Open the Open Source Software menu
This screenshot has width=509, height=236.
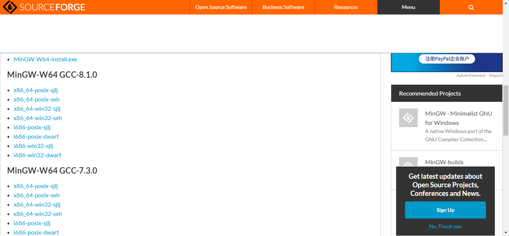[x=221, y=7]
